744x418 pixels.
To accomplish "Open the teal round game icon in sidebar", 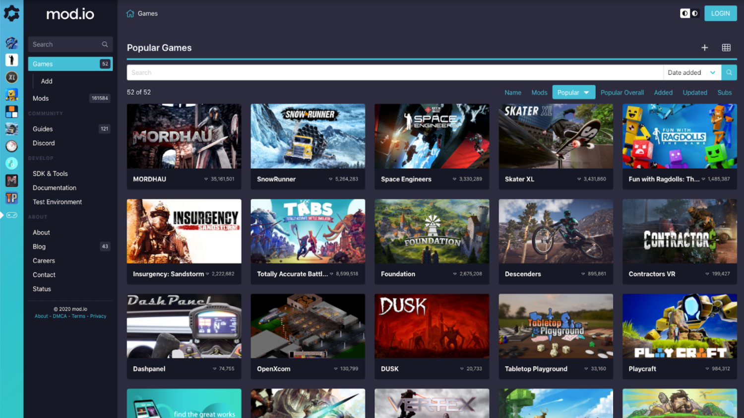I will (11, 163).
